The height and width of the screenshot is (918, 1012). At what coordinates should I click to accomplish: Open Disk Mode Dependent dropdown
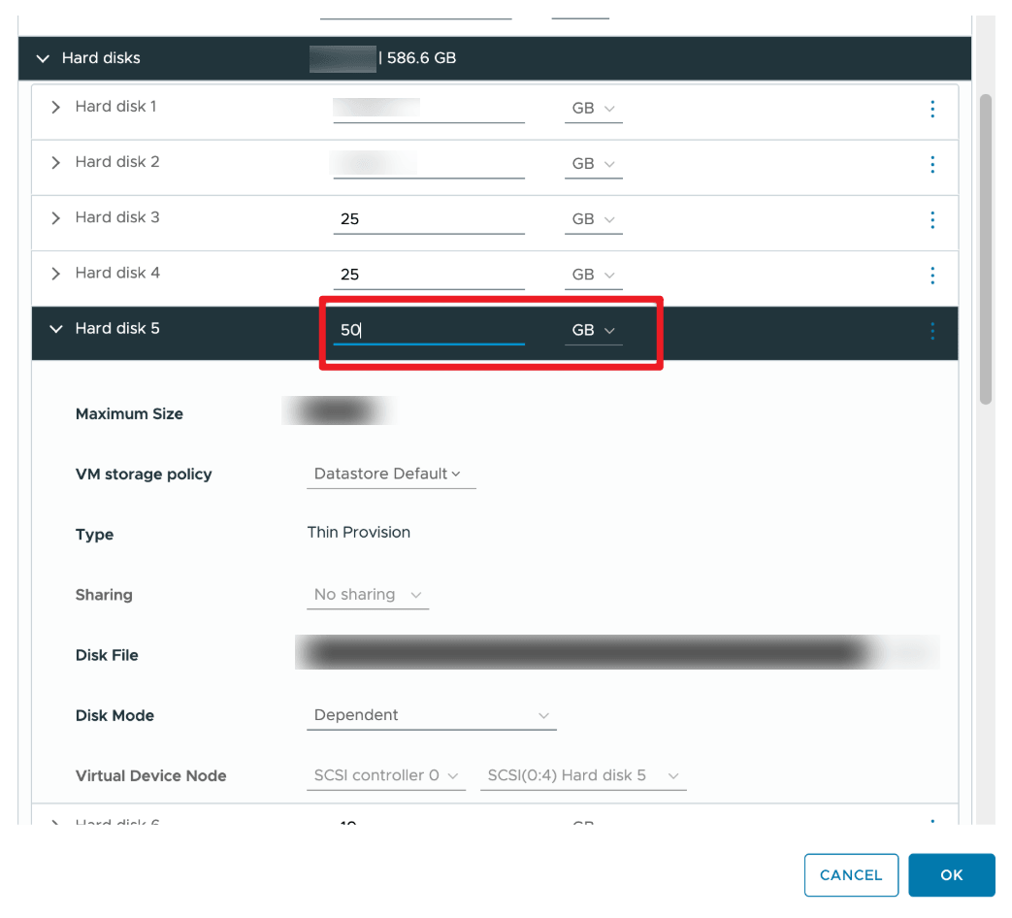tap(431, 715)
